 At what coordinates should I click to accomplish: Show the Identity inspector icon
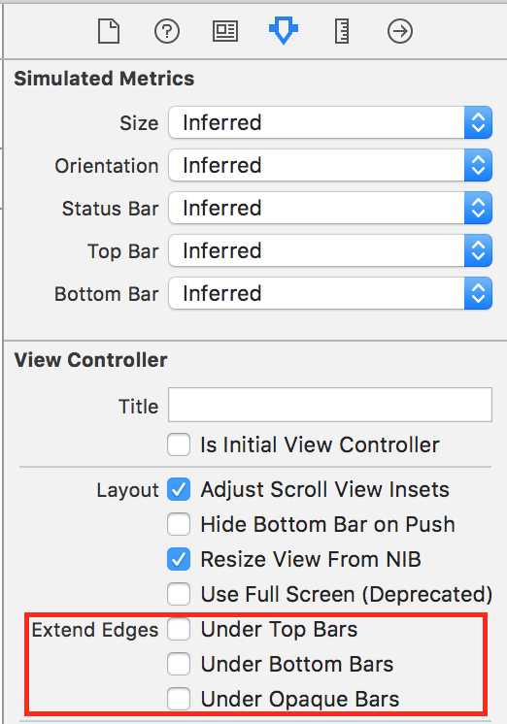[x=225, y=31]
